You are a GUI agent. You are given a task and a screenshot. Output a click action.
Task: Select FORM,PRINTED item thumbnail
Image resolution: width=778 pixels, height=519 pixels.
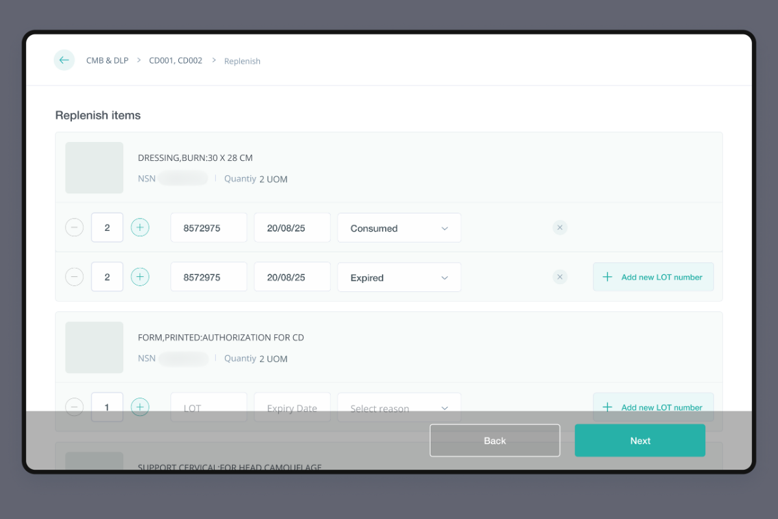click(x=95, y=347)
